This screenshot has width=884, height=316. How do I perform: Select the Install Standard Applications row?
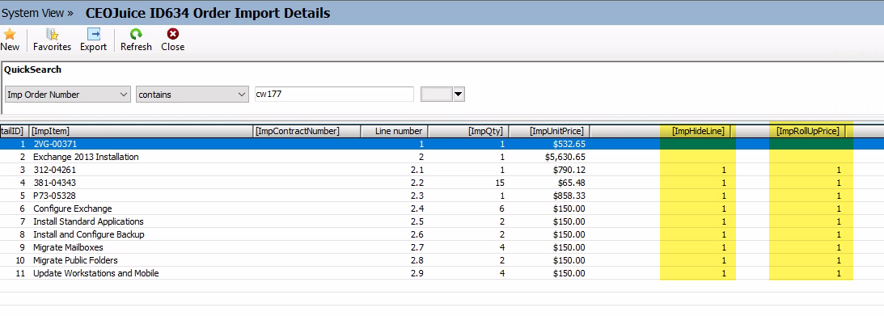442,222
